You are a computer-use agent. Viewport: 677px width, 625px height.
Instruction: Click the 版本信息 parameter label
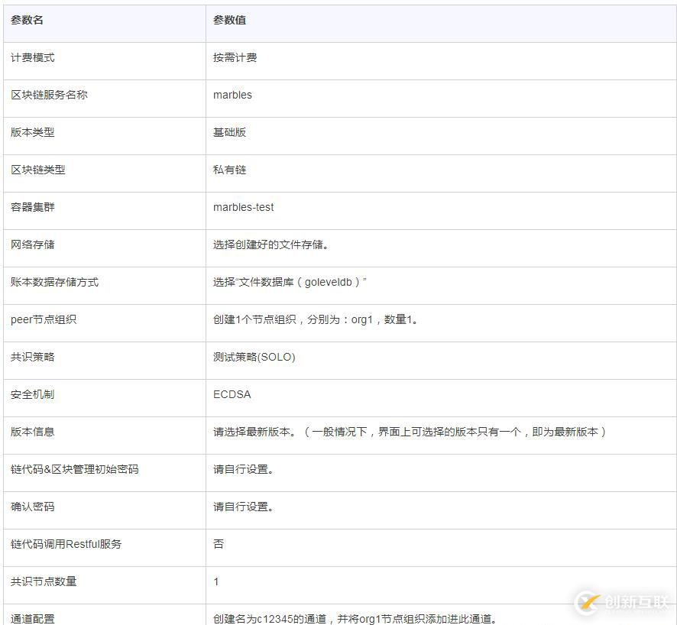pyautogui.click(x=28, y=432)
